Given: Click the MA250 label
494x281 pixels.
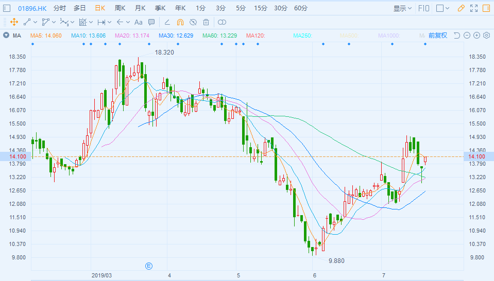Looking at the screenshot, I should (x=302, y=36).
